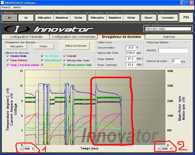Transmit data to Simulateur
This screenshot has width=195, height=155.
pyautogui.click(x=62, y=18)
